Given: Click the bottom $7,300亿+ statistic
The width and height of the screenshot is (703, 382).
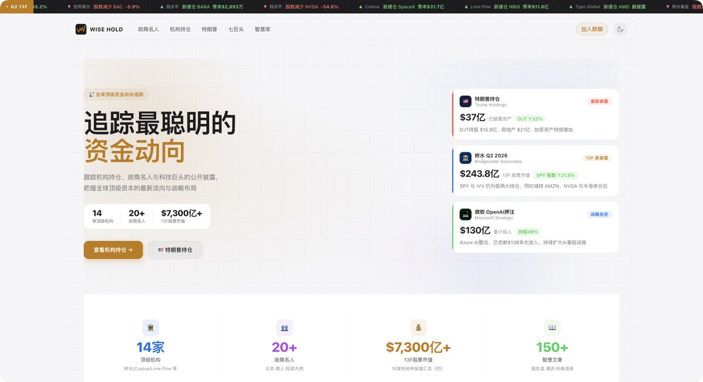Looking at the screenshot, I should [x=418, y=347].
